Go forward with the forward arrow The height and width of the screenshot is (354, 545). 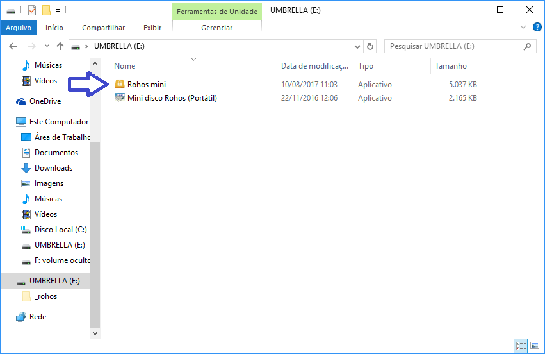point(31,46)
